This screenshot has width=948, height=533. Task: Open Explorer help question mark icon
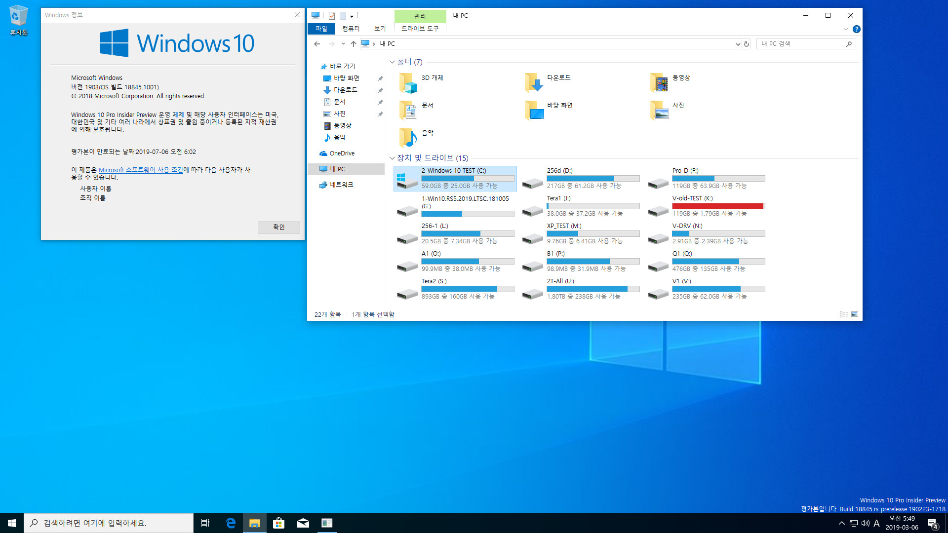857,29
